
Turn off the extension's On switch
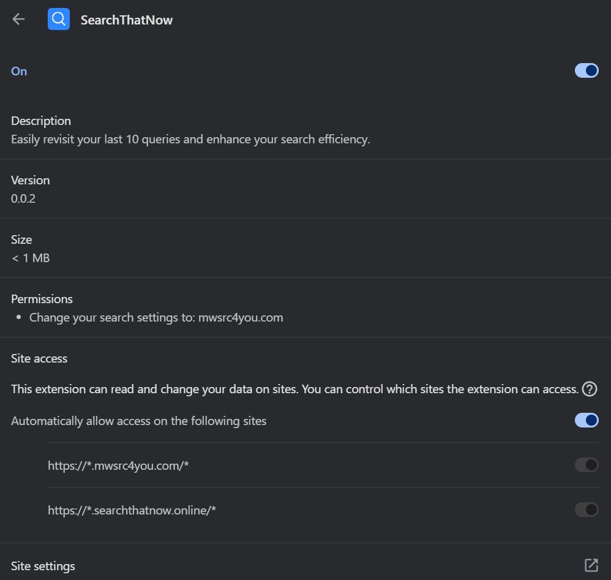(586, 71)
